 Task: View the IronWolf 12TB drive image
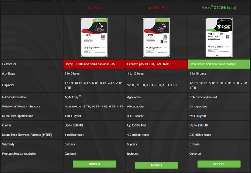pyautogui.click(x=94, y=37)
